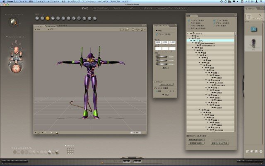
Task: Toggle ライトを表示 checkbox
Action: [x=214, y=26]
